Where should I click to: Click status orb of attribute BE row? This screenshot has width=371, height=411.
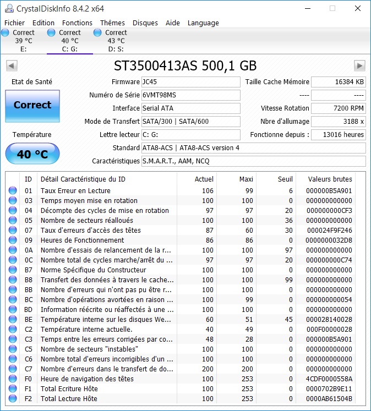tap(13, 320)
